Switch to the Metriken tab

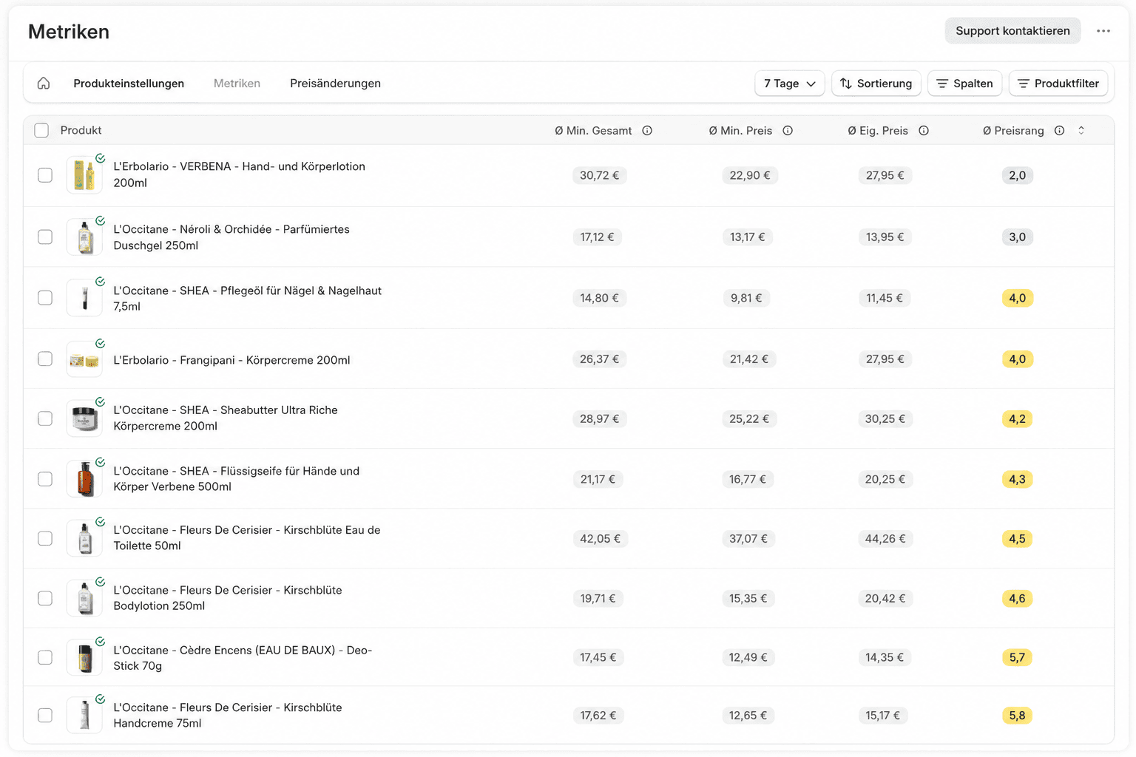[237, 84]
